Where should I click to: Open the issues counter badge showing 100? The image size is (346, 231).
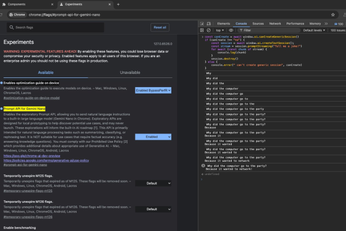pyautogui.click(x=339, y=24)
